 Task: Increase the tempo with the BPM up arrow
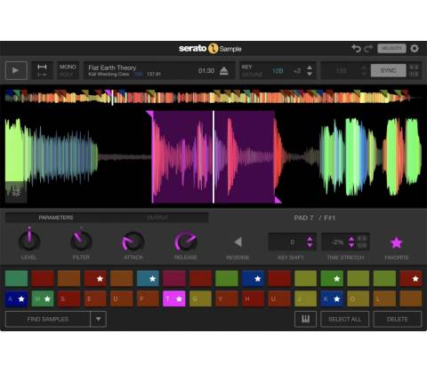coord(364,67)
